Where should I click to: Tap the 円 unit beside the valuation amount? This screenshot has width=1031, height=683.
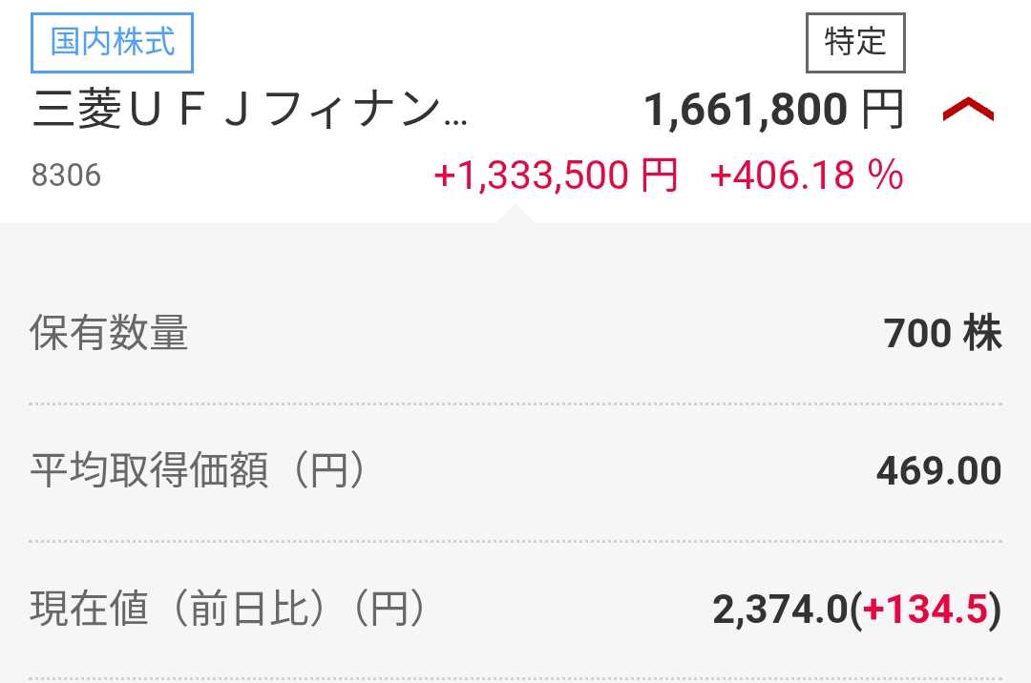click(x=882, y=112)
